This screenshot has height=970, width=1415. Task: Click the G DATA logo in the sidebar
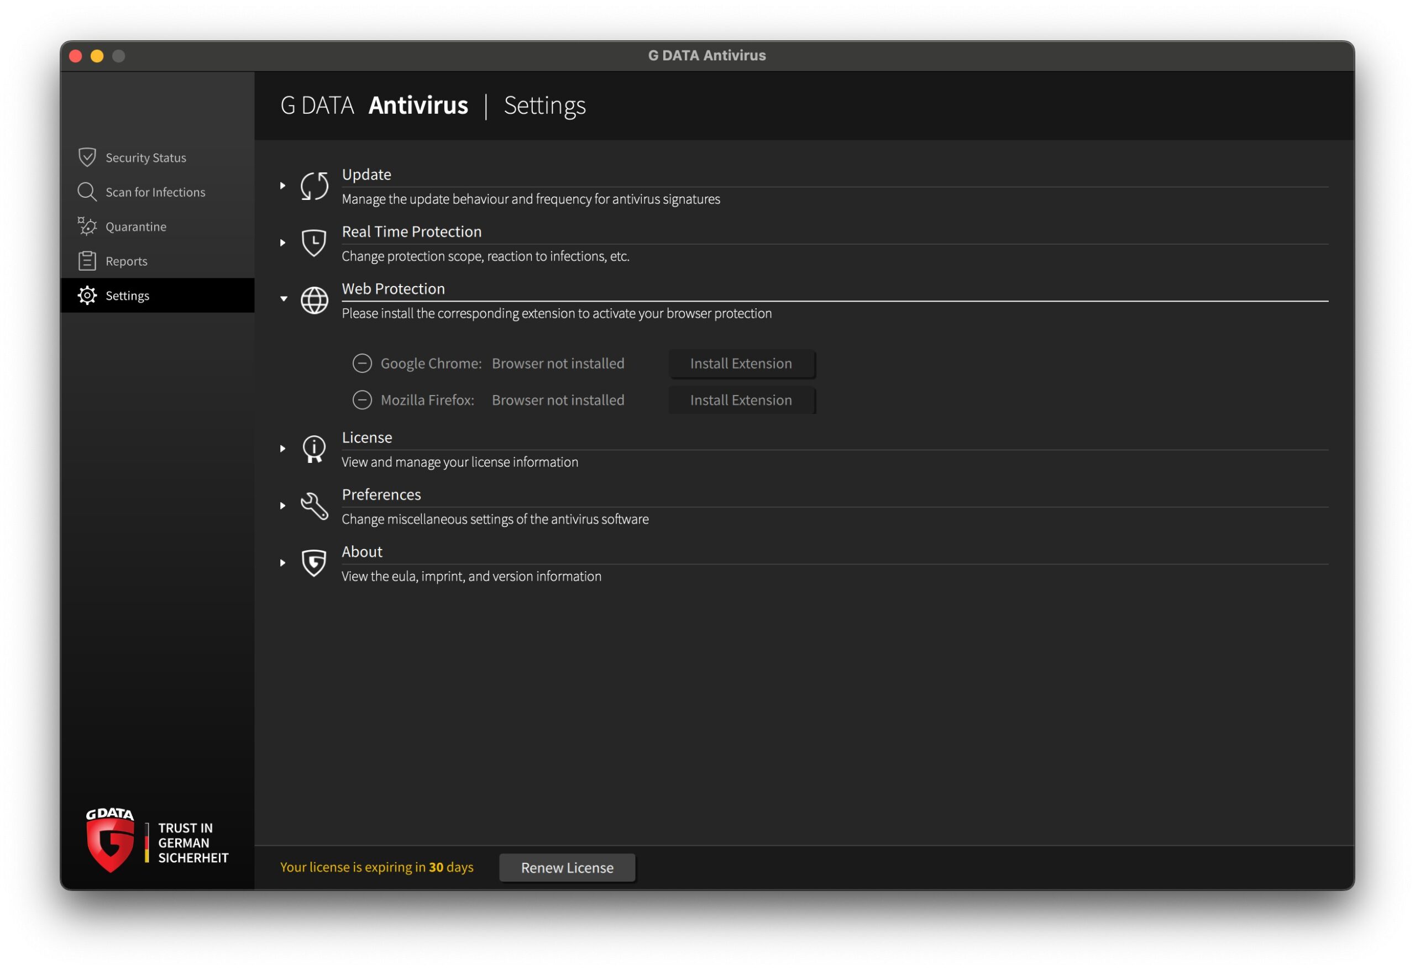point(110,840)
